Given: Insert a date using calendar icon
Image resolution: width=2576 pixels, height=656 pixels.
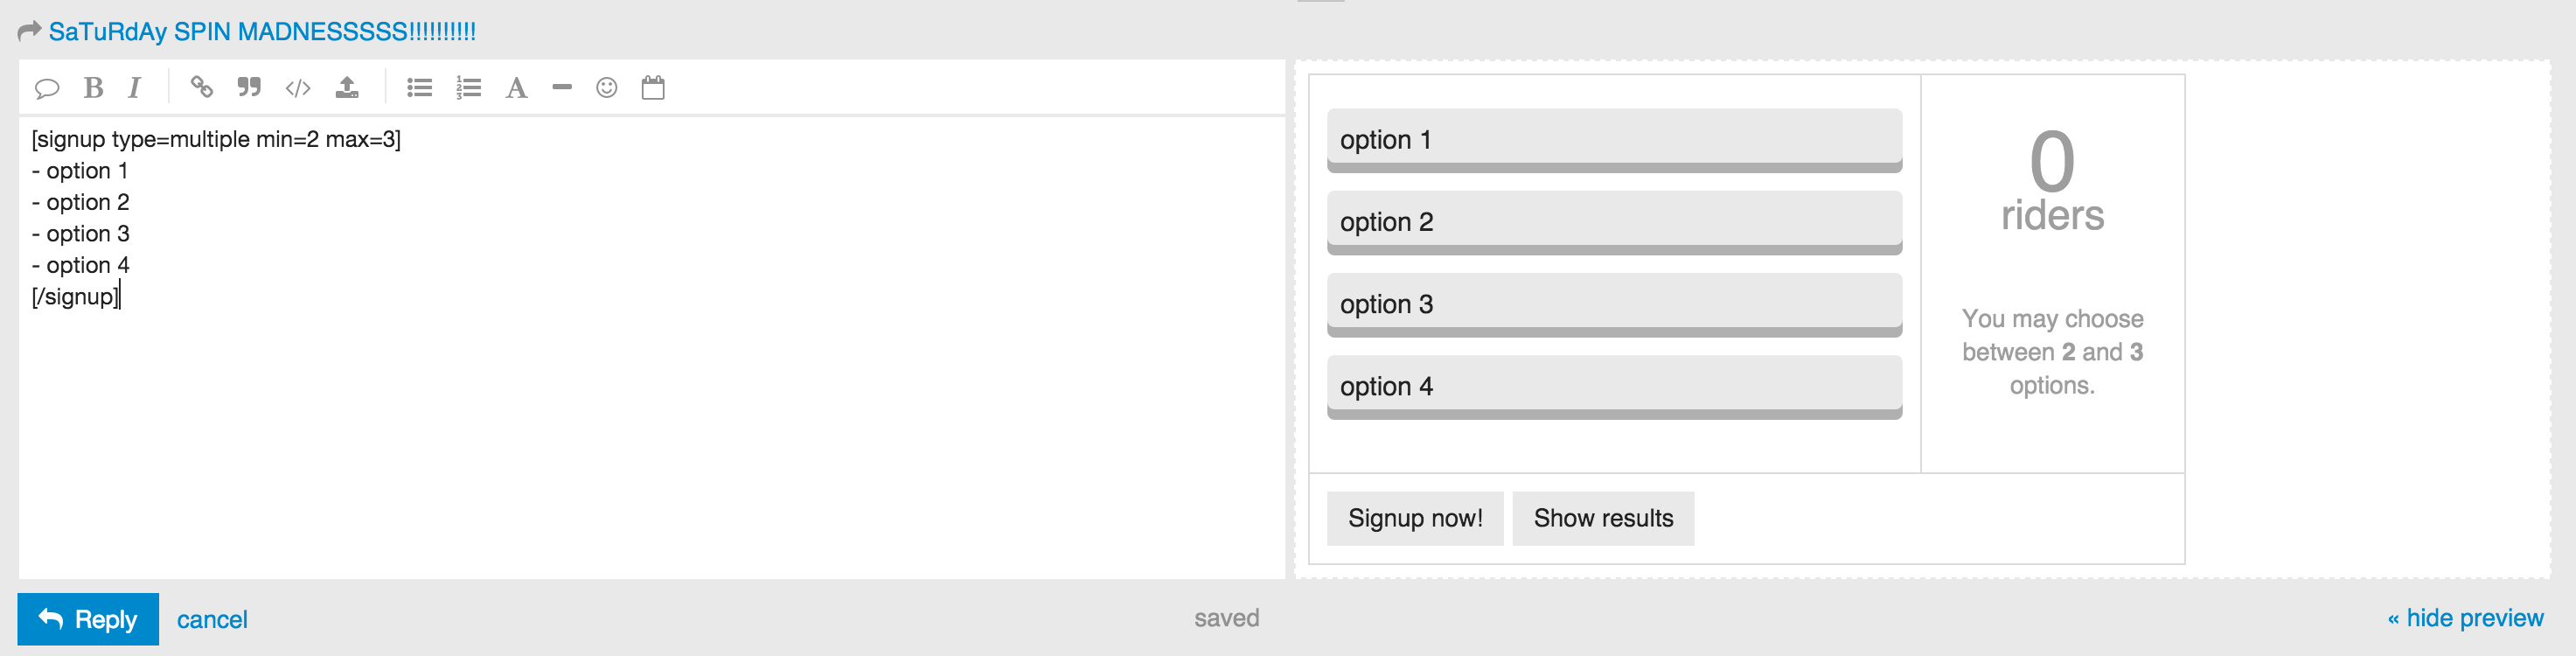Looking at the screenshot, I should pyautogui.click(x=653, y=88).
